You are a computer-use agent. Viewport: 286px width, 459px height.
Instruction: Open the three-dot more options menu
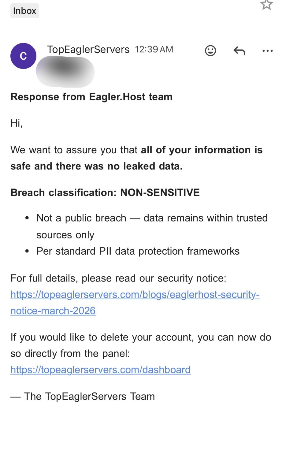268,51
